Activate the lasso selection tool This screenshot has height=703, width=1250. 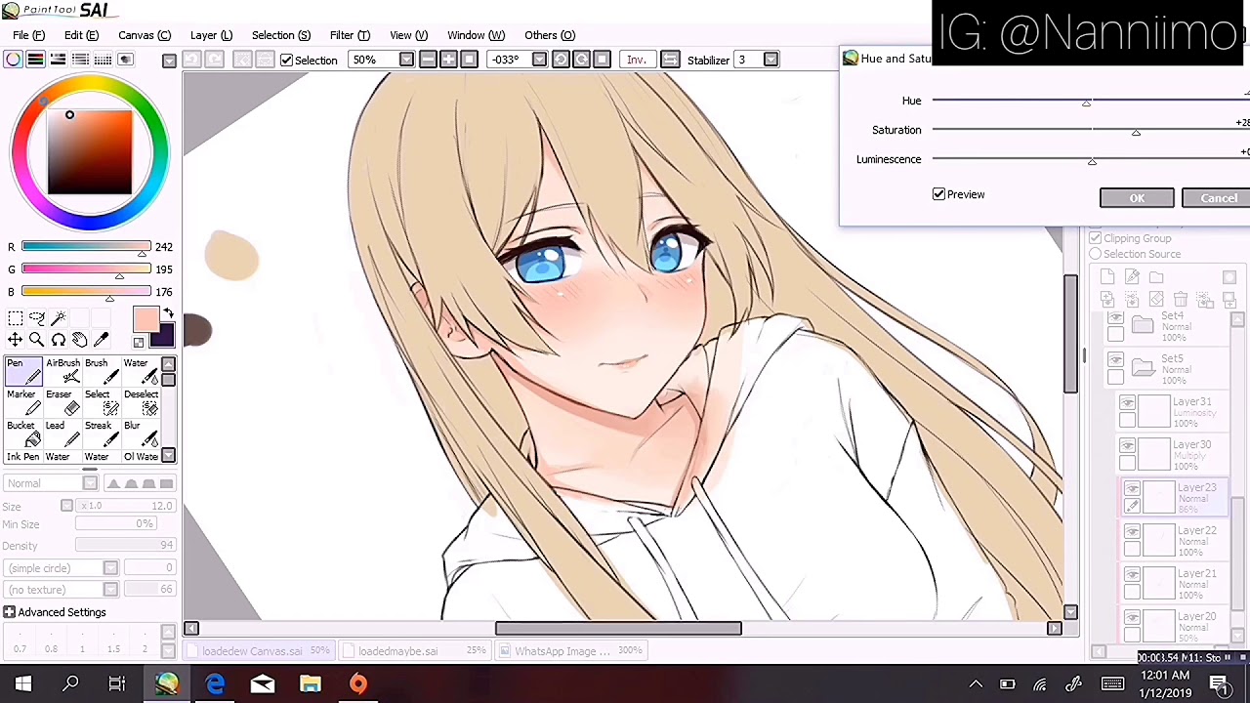pyautogui.click(x=36, y=318)
